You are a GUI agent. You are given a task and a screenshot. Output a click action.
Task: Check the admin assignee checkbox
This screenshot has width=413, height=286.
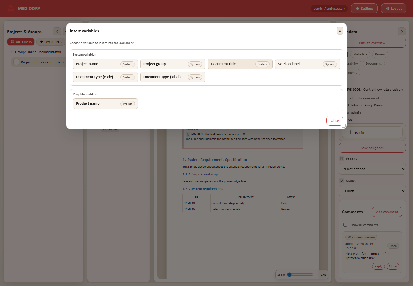[348, 132]
